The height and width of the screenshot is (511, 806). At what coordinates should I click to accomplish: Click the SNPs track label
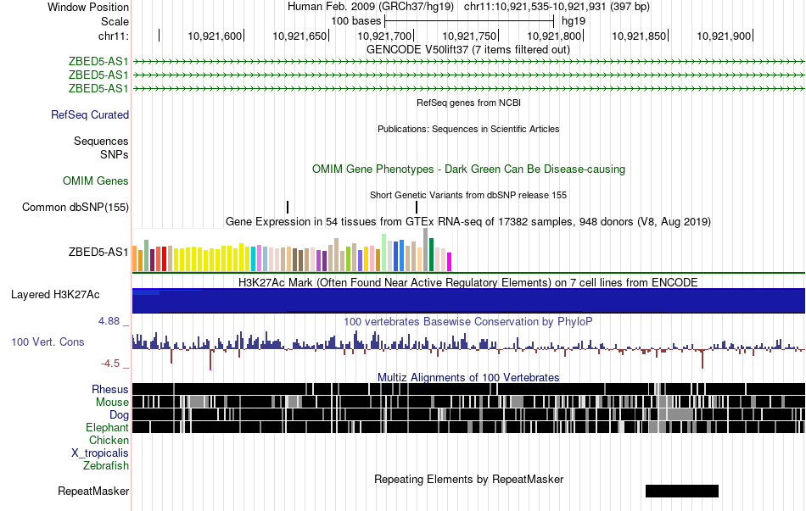pyautogui.click(x=115, y=154)
